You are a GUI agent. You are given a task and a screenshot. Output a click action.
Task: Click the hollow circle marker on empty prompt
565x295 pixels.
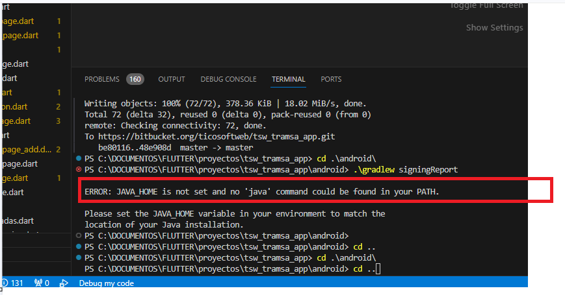pyautogui.click(x=79, y=235)
